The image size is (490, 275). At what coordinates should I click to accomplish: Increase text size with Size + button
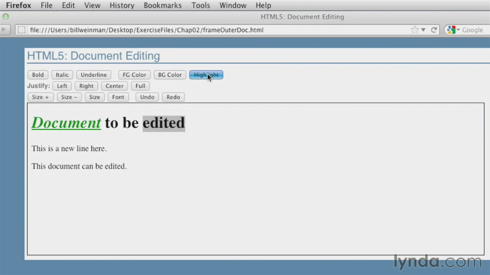tap(41, 97)
